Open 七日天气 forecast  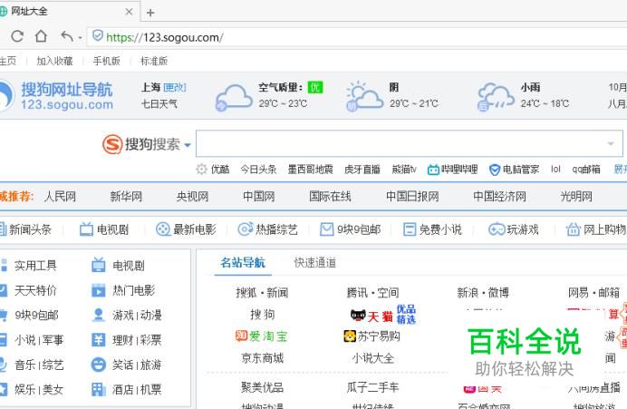click(159, 104)
